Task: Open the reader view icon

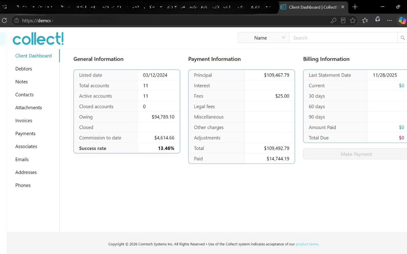Action: coord(343,21)
